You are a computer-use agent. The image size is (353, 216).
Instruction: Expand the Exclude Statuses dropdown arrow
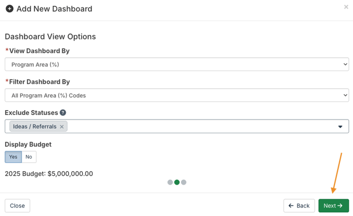340,126
